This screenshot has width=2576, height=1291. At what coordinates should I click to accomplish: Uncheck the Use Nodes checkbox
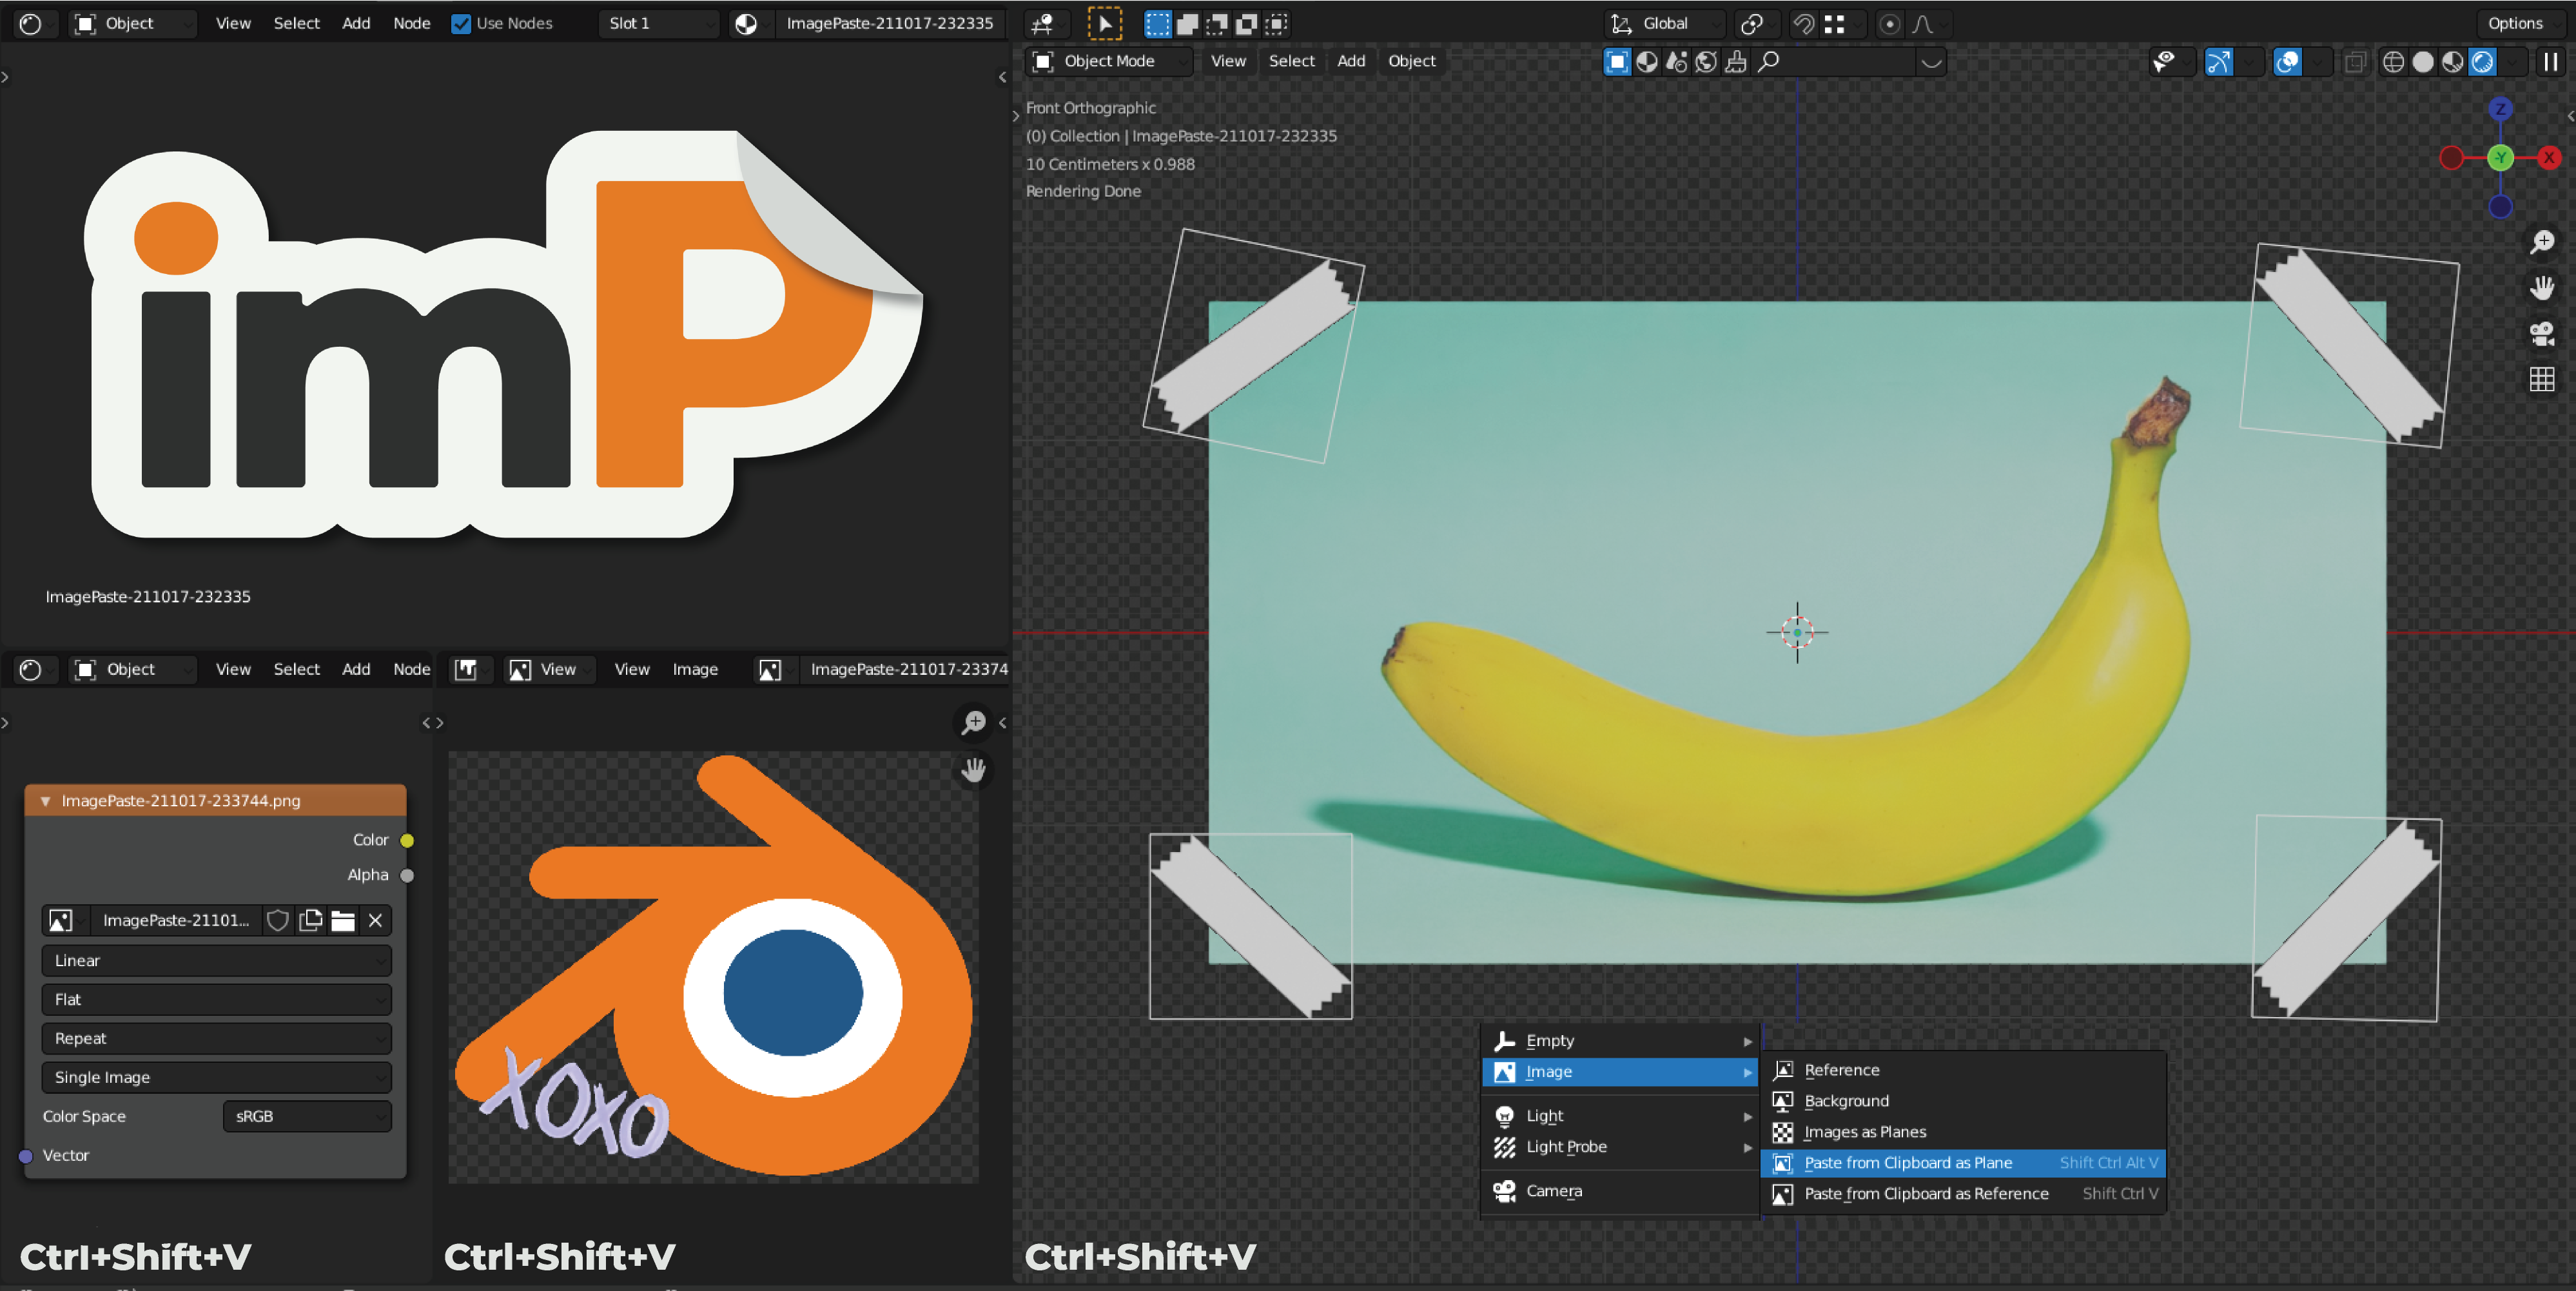(x=461, y=23)
